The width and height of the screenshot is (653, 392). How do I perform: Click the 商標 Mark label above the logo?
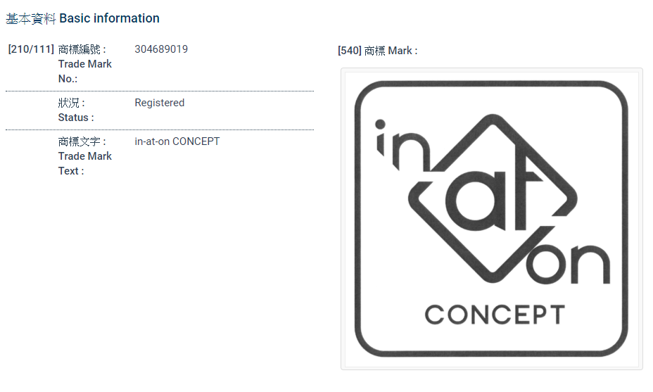click(x=391, y=51)
